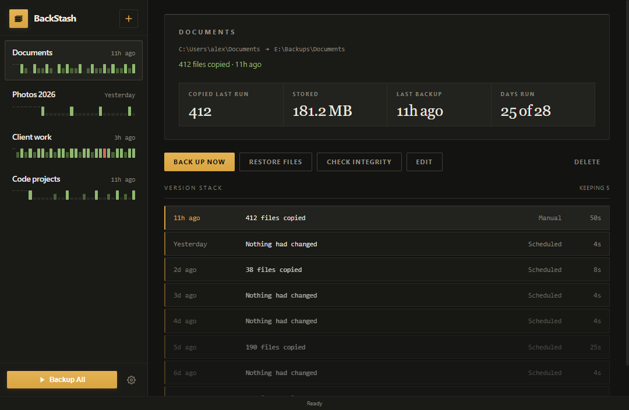Click the 'DOCUMENTS' card heading
Image resolution: width=629 pixels, height=410 pixels.
[x=207, y=32]
